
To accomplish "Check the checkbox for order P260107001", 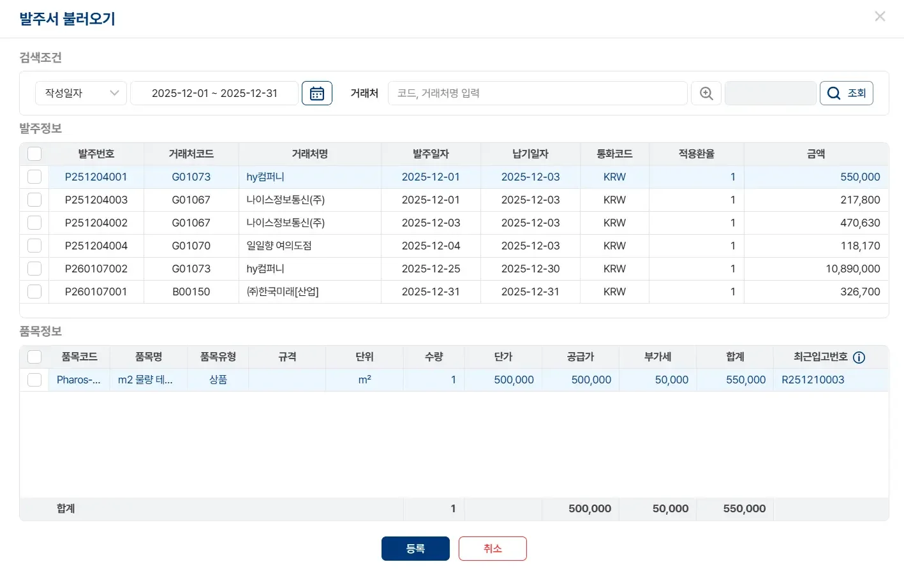I will (34, 292).
